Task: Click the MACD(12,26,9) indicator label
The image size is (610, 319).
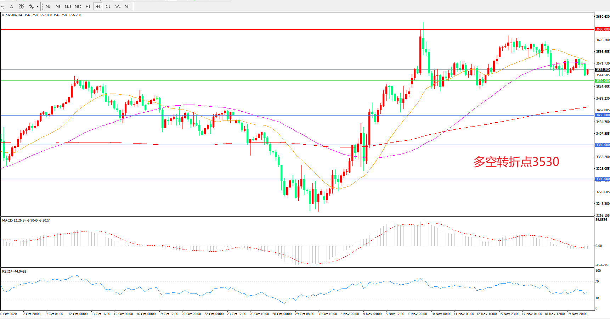Action: [x=26, y=220]
